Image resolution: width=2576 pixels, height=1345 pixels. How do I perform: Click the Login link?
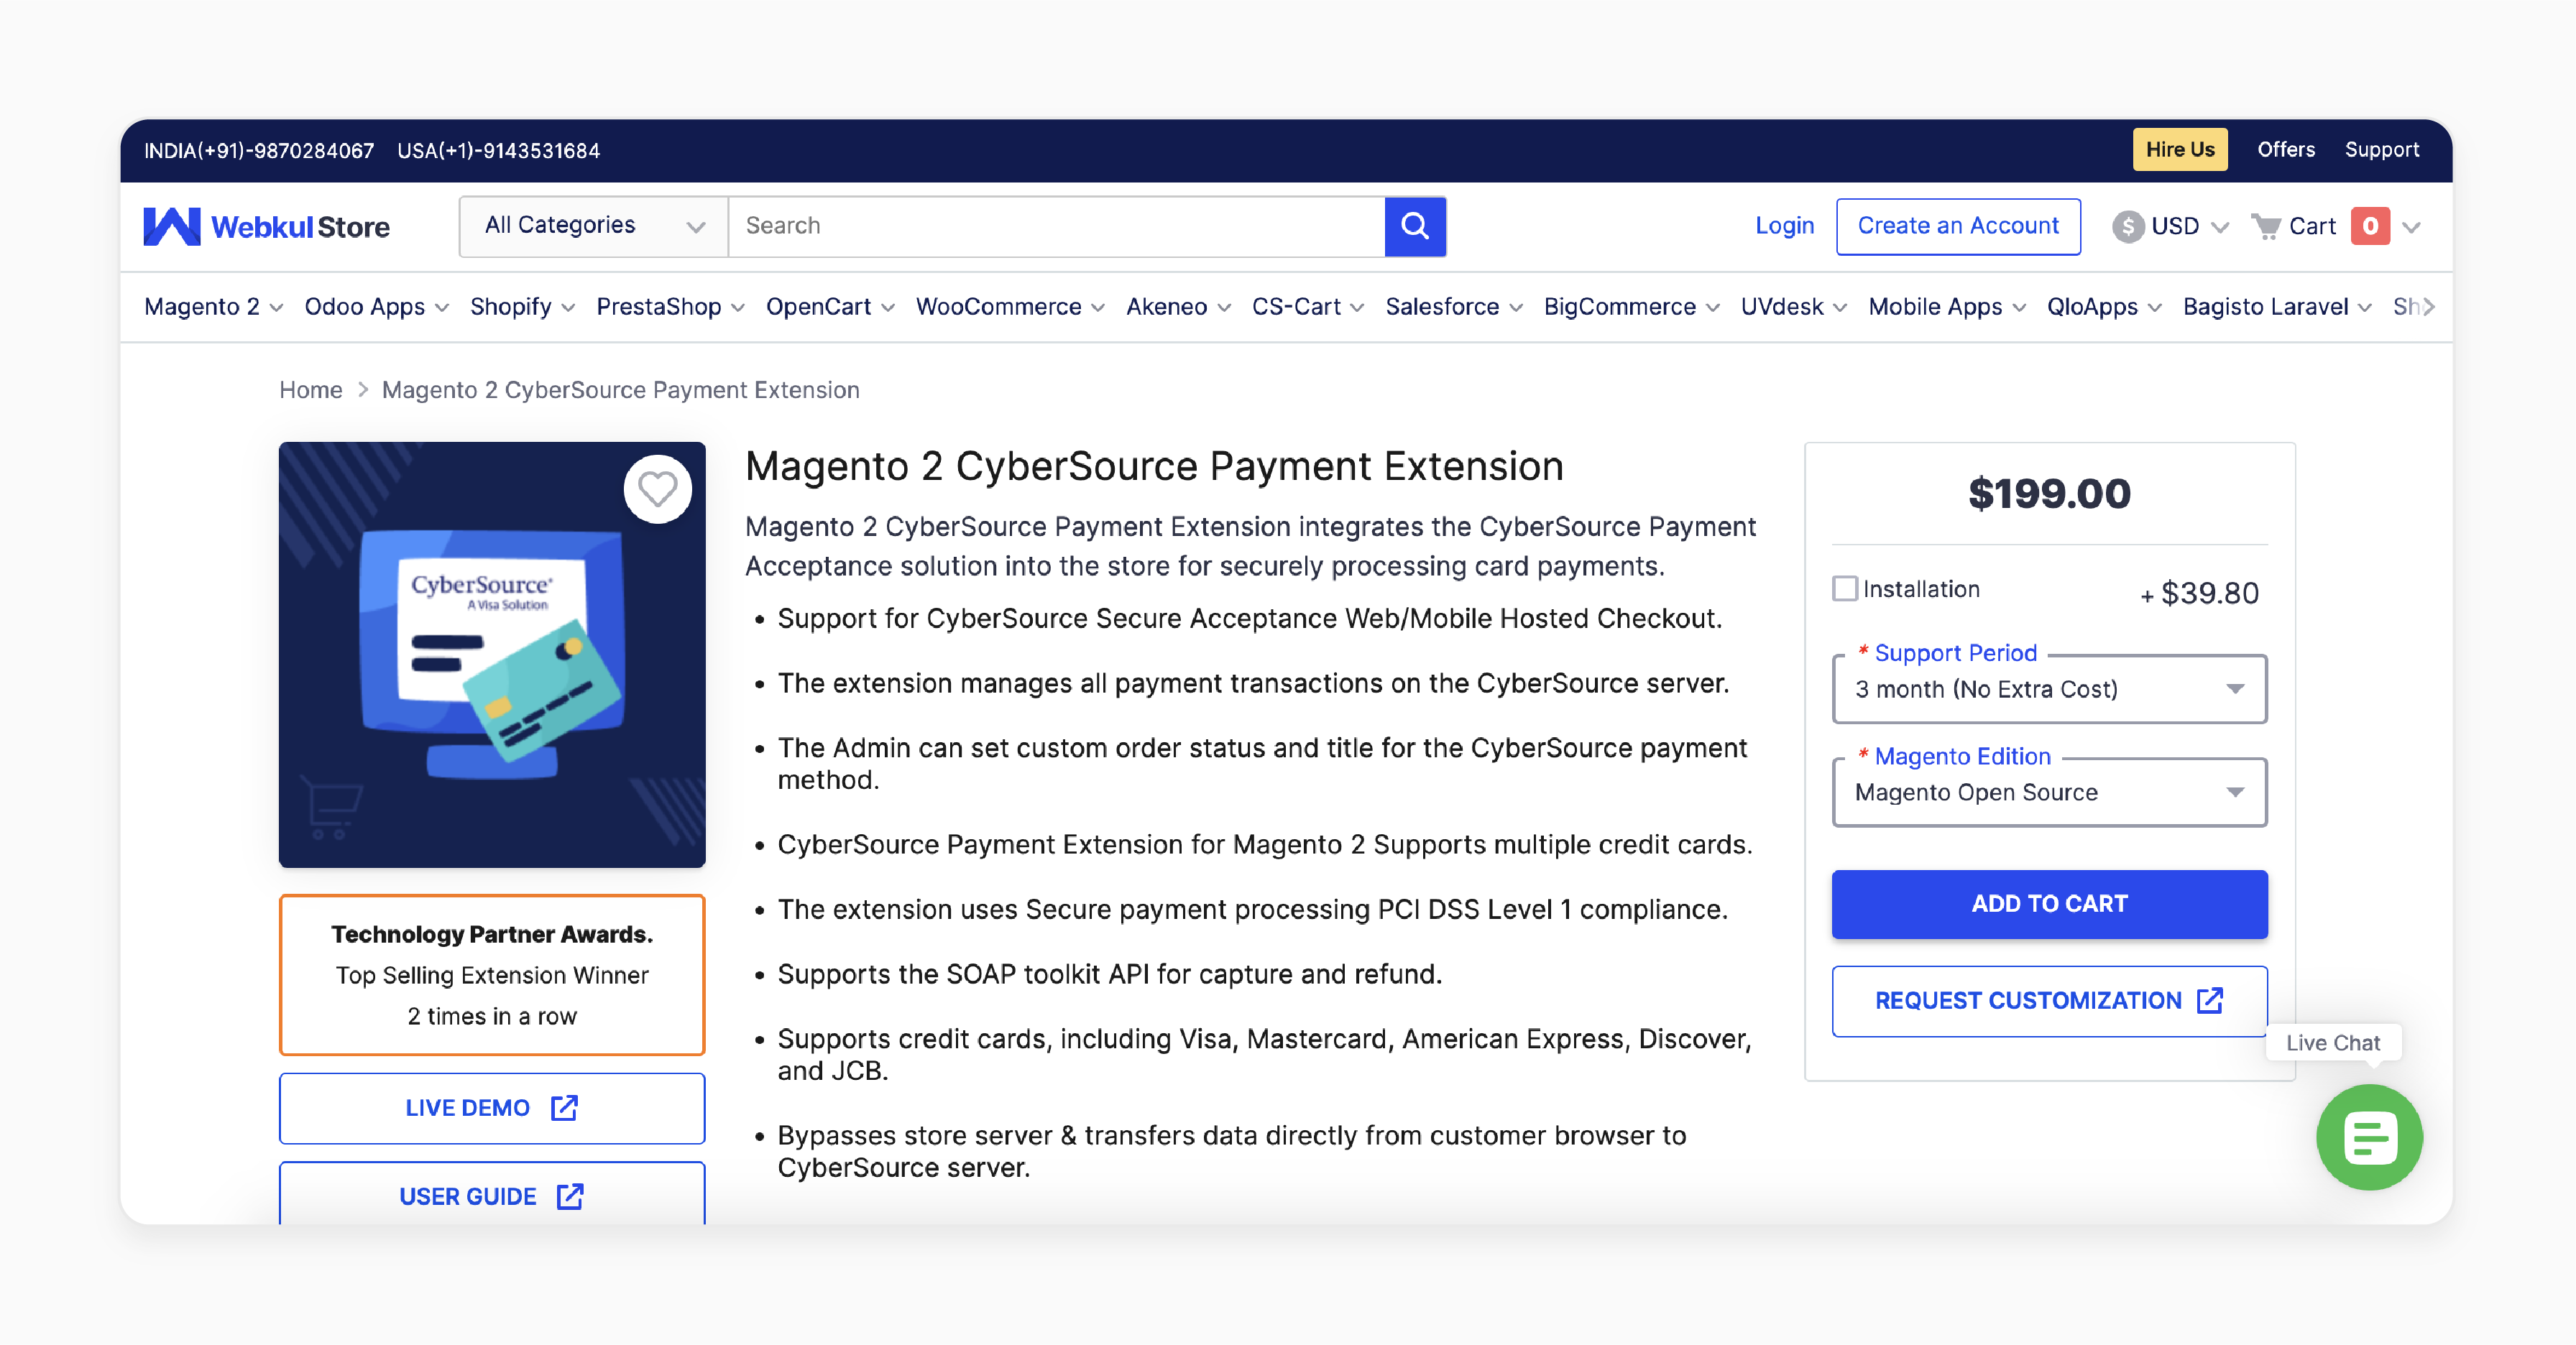click(x=1784, y=227)
